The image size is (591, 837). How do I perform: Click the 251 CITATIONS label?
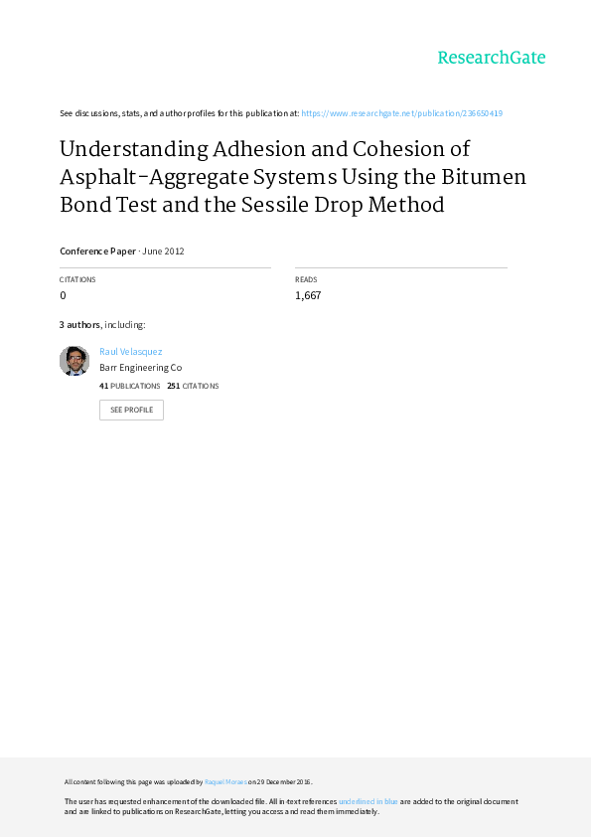pos(193,386)
